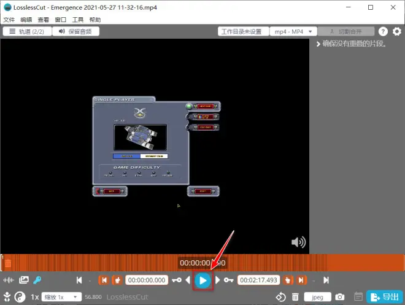Toggle the audio waveform display icon
405x305 pixels.
point(9,280)
